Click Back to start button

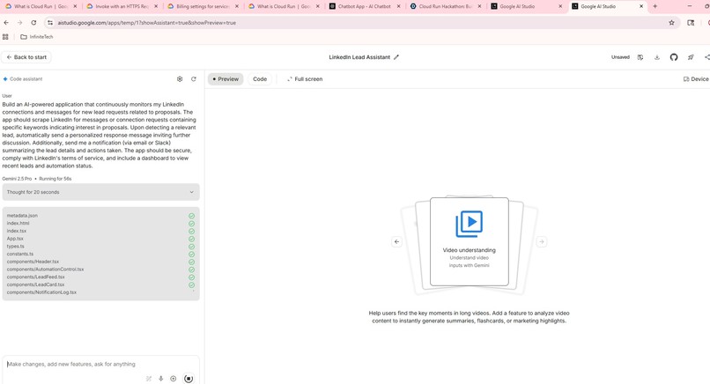pos(26,57)
